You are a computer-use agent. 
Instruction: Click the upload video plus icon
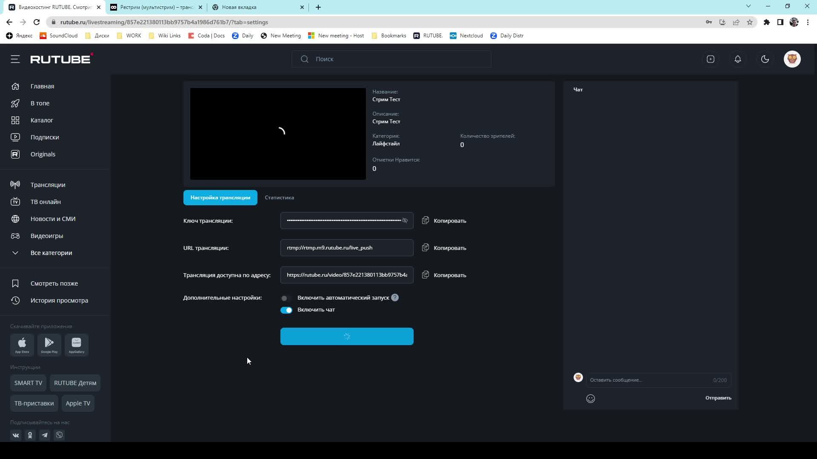tap(710, 59)
